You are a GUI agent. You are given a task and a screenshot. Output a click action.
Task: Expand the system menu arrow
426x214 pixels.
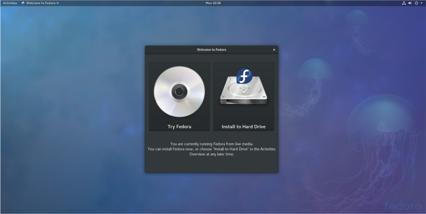(x=421, y=3)
